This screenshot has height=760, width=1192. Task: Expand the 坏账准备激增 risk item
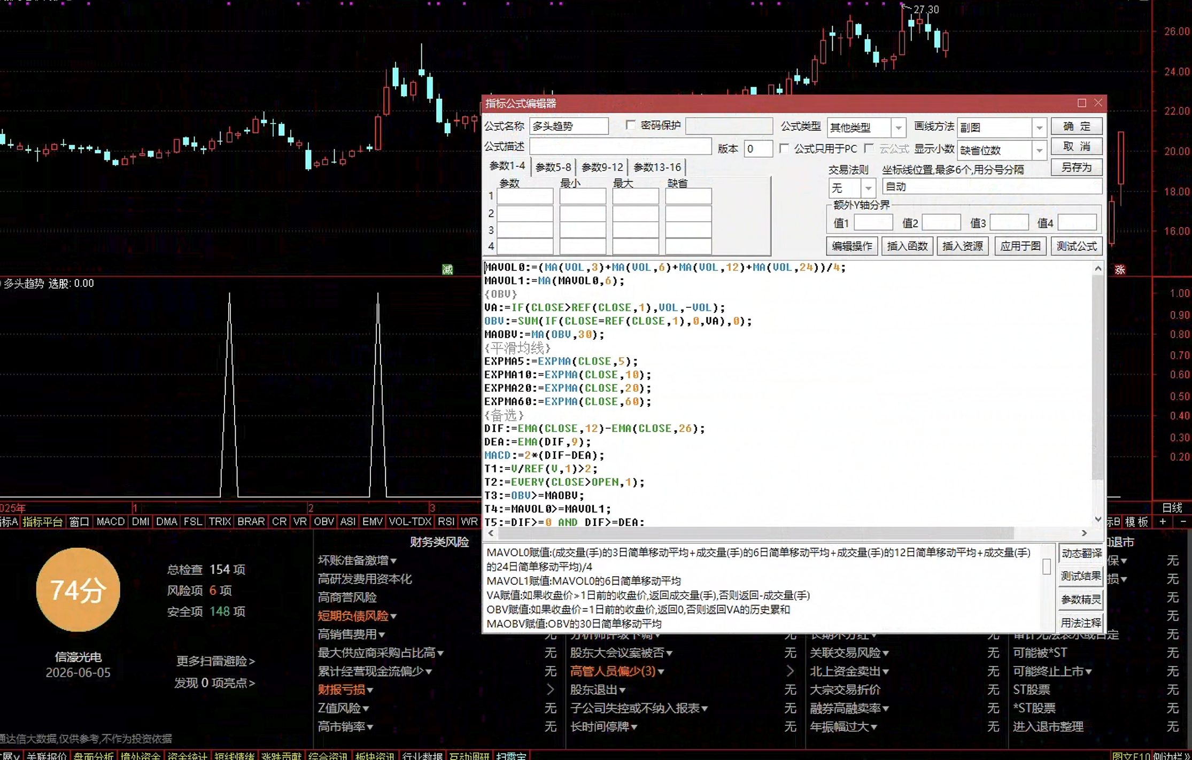(357, 560)
